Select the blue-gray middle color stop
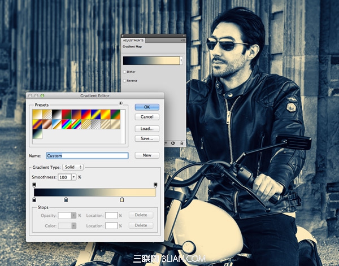 point(66,200)
